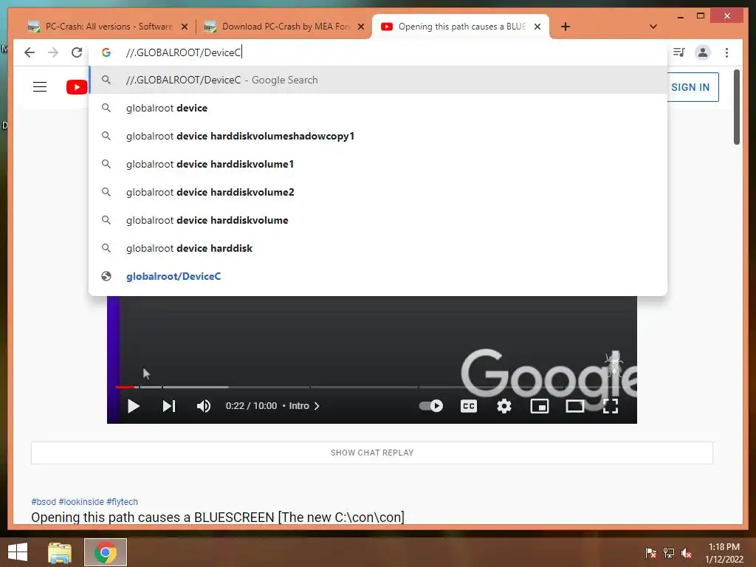The width and height of the screenshot is (756, 567).
Task: Open the #bsod hashtag link
Action: point(44,501)
